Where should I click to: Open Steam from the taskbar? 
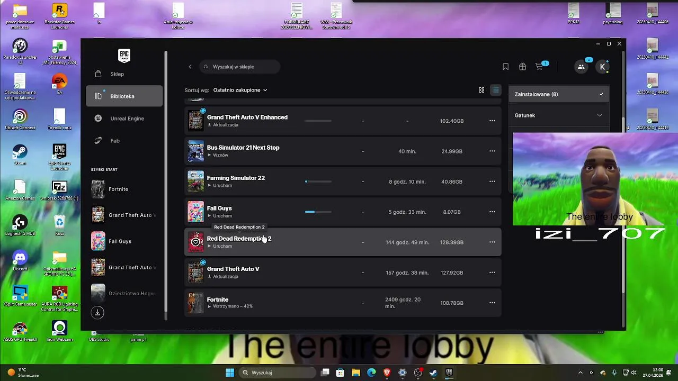tap(433, 373)
